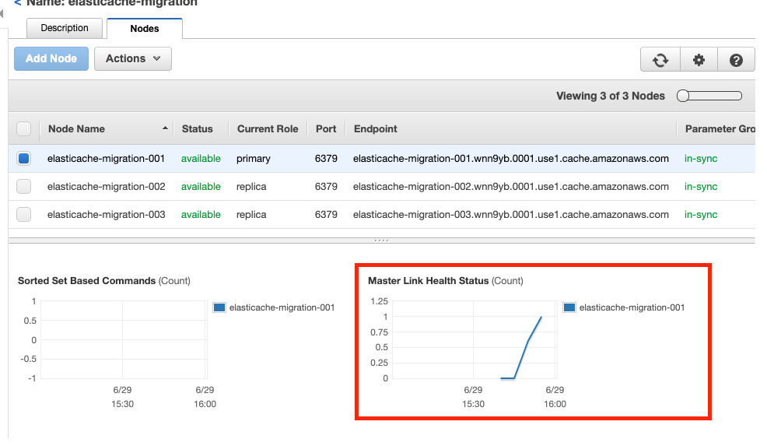Uncheck the elasticache-migration-001 checkbox
Image resolution: width=767 pixels, height=446 pixels.
pyautogui.click(x=23, y=159)
